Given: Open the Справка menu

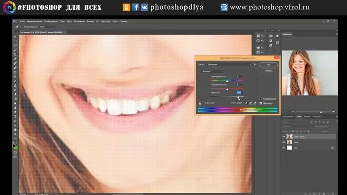Looking at the screenshot, I should pyautogui.click(x=124, y=22).
